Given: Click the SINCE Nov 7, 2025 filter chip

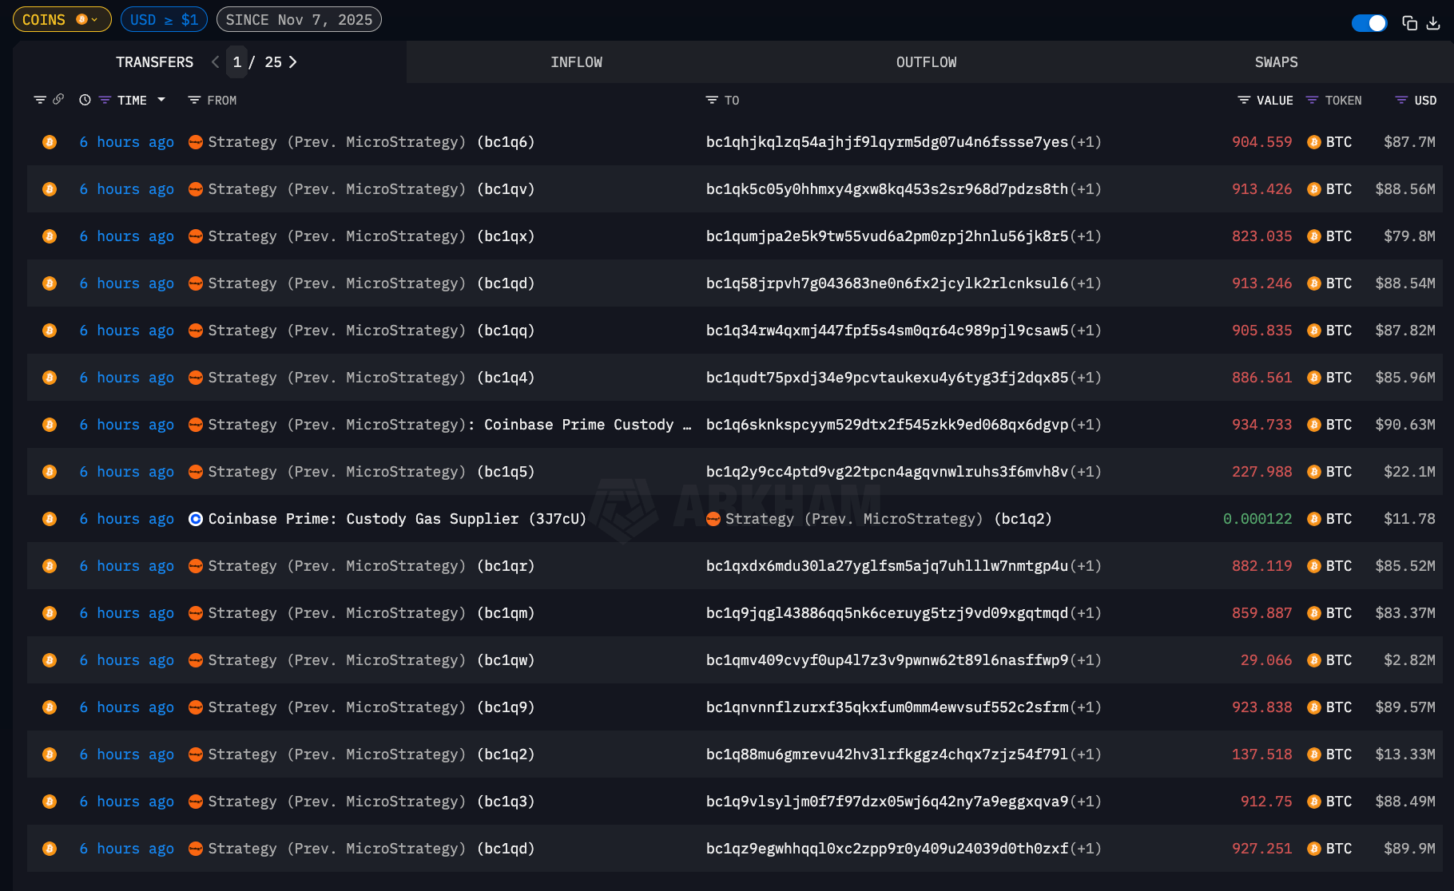Looking at the screenshot, I should pyautogui.click(x=299, y=19).
